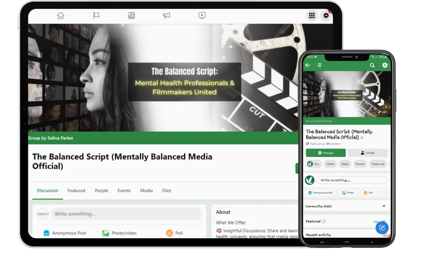The width and height of the screenshot is (421, 258).
Task: Tap the shield icon in phone header
Action: (385, 65)
